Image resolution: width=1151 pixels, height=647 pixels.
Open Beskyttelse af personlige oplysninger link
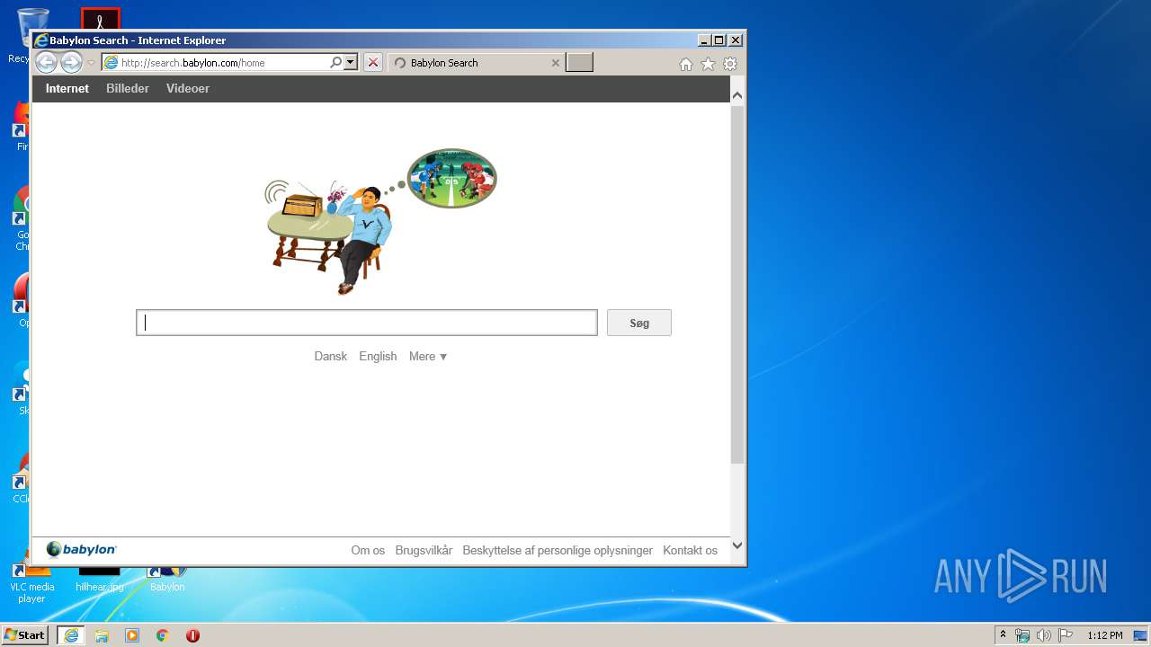pos(558,550)
